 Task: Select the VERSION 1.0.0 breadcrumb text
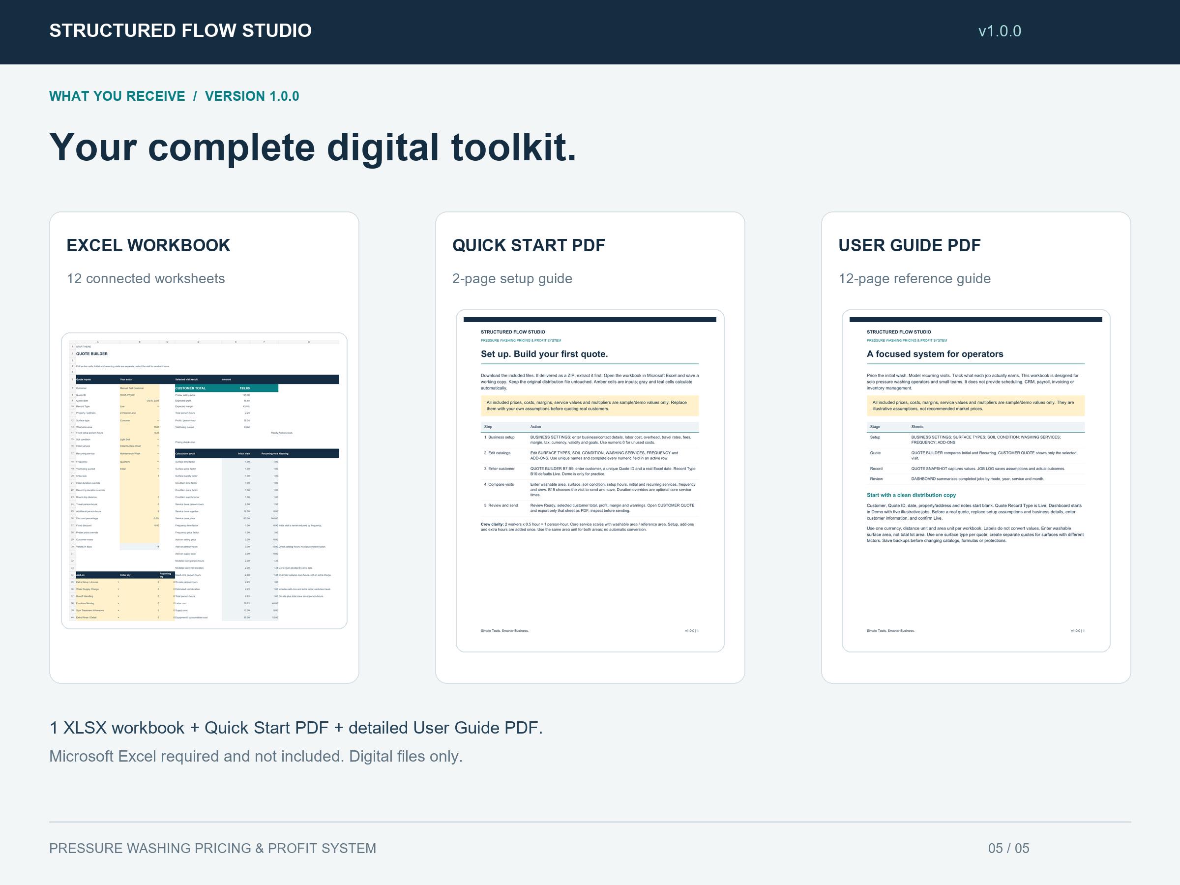tap(252, 96)
